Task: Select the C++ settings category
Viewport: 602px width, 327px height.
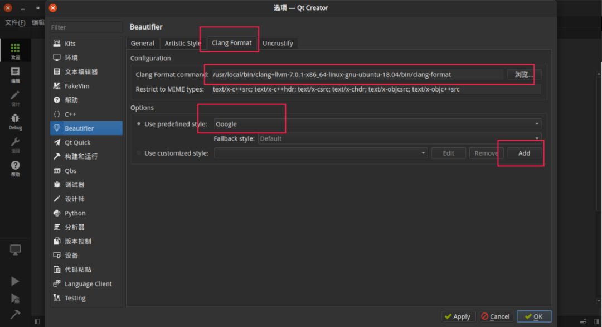Action: pos(86,114)
